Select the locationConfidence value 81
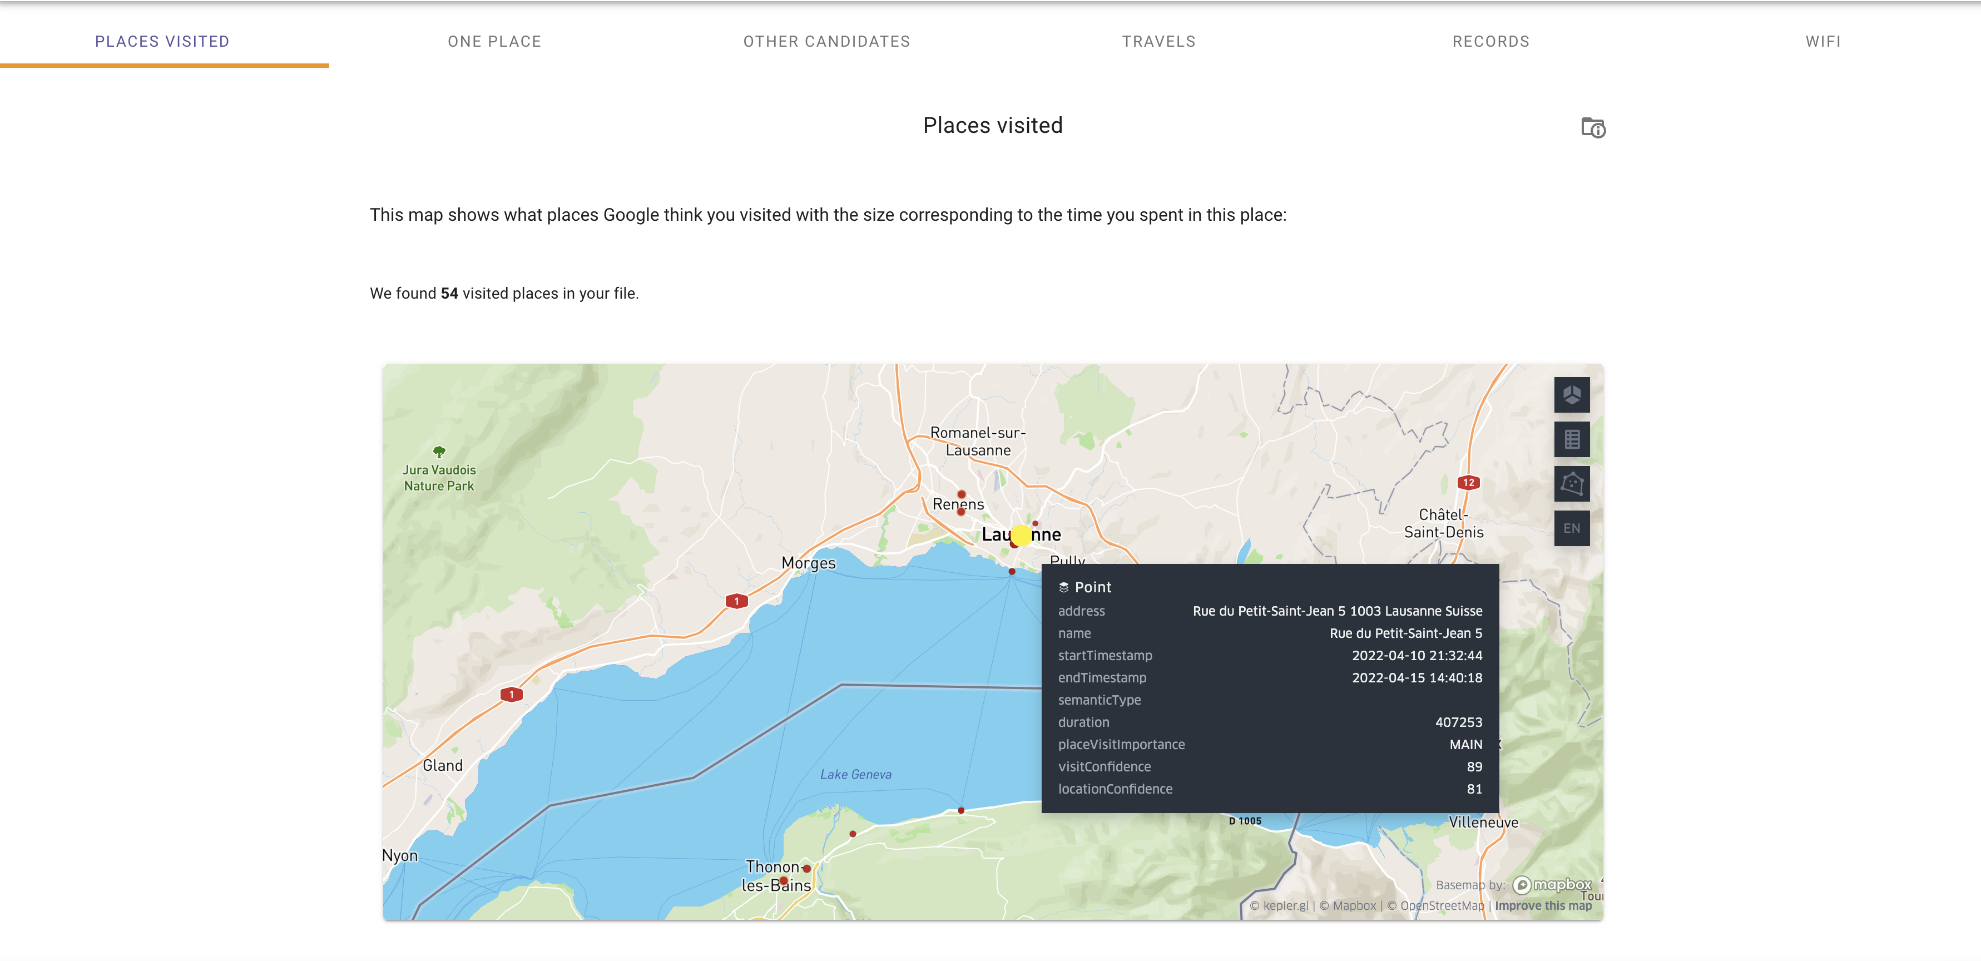 [1474, 790]
